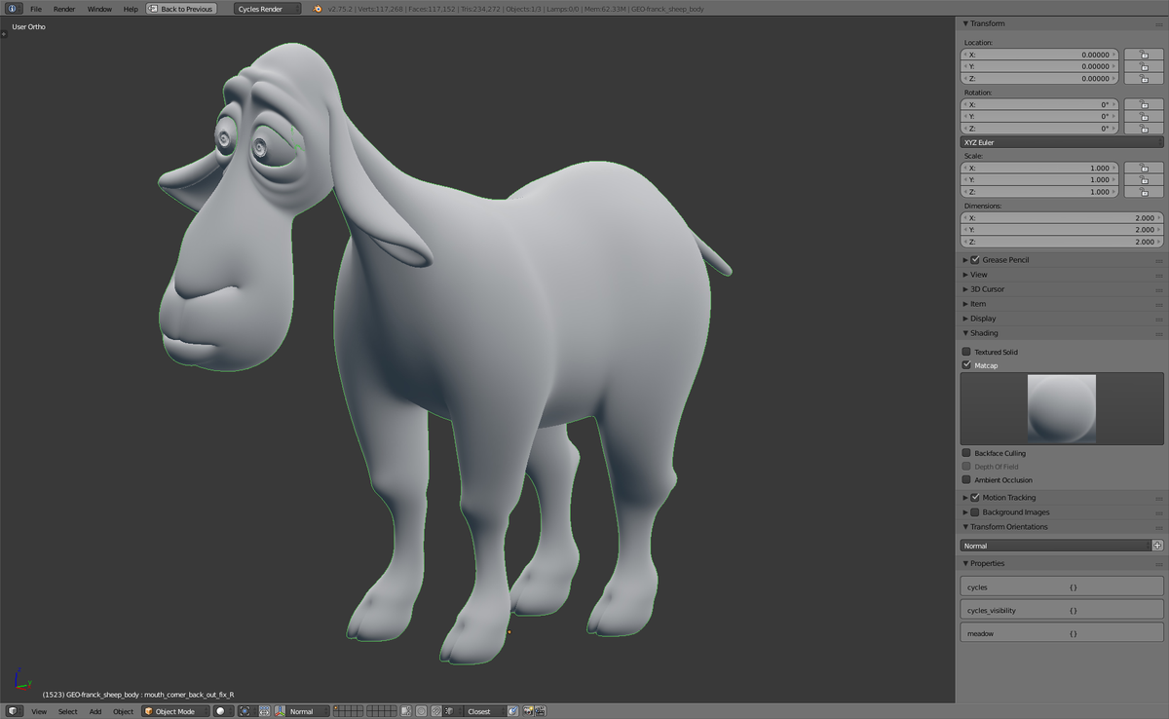This screenshot has width=1169, height=719.
Task: Open the 3D View header View menu
Action: click(x=39, y=711)
